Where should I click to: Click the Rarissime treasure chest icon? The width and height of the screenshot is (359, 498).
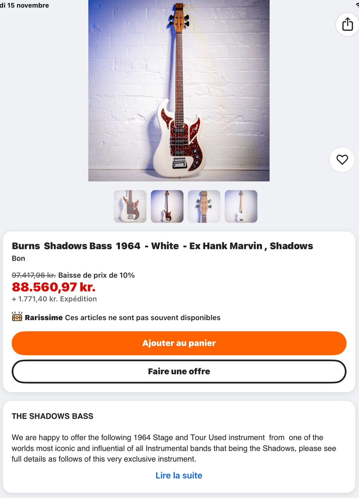(17, 317)
